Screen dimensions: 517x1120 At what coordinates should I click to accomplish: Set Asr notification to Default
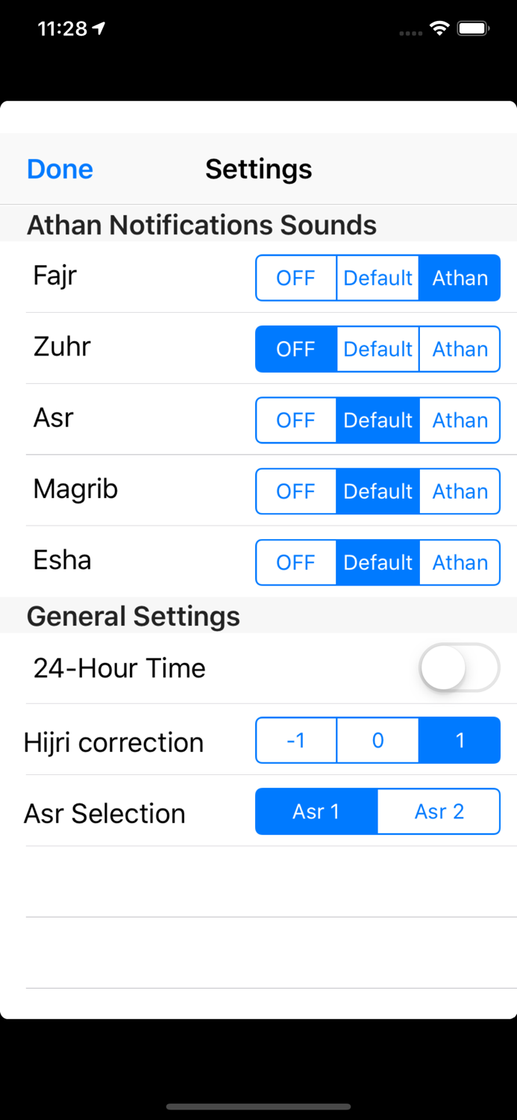[377, 420]
